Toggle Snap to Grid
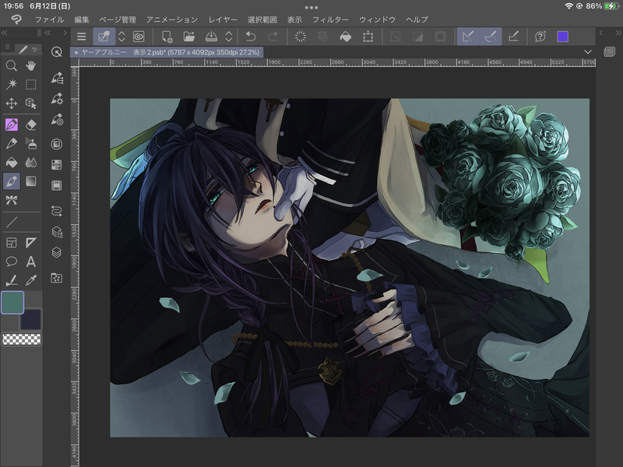623x467 pixels. click(x=513, y=37)
